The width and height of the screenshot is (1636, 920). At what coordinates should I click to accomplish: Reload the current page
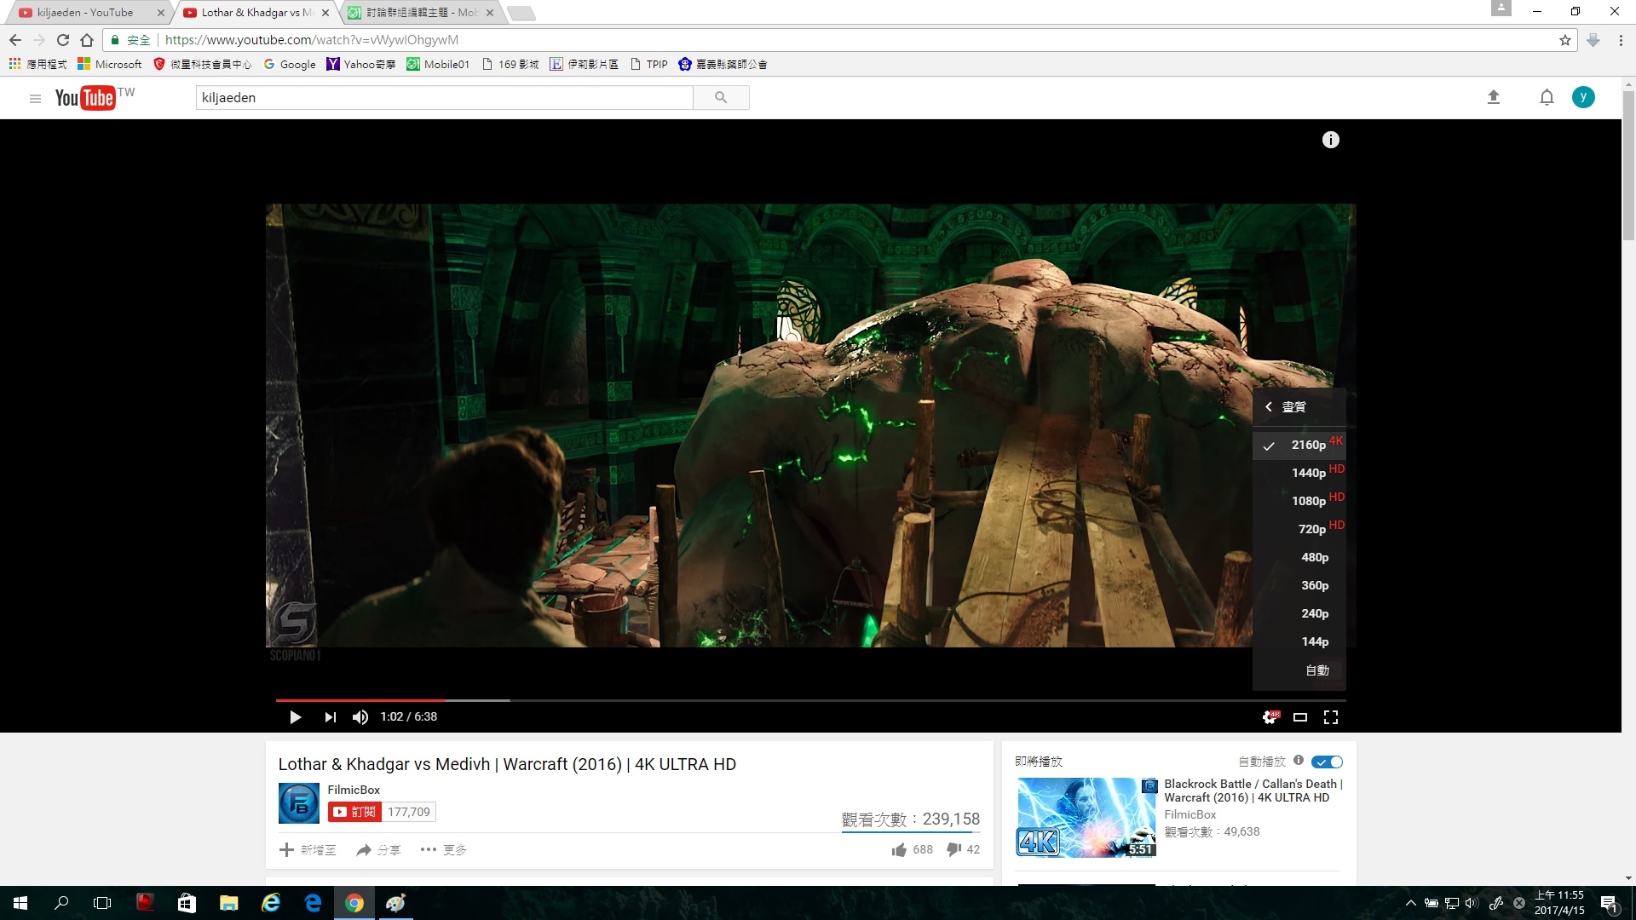[x=62, y=40]
